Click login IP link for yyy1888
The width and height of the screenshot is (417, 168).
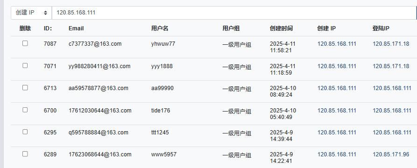tap(391, 66)
